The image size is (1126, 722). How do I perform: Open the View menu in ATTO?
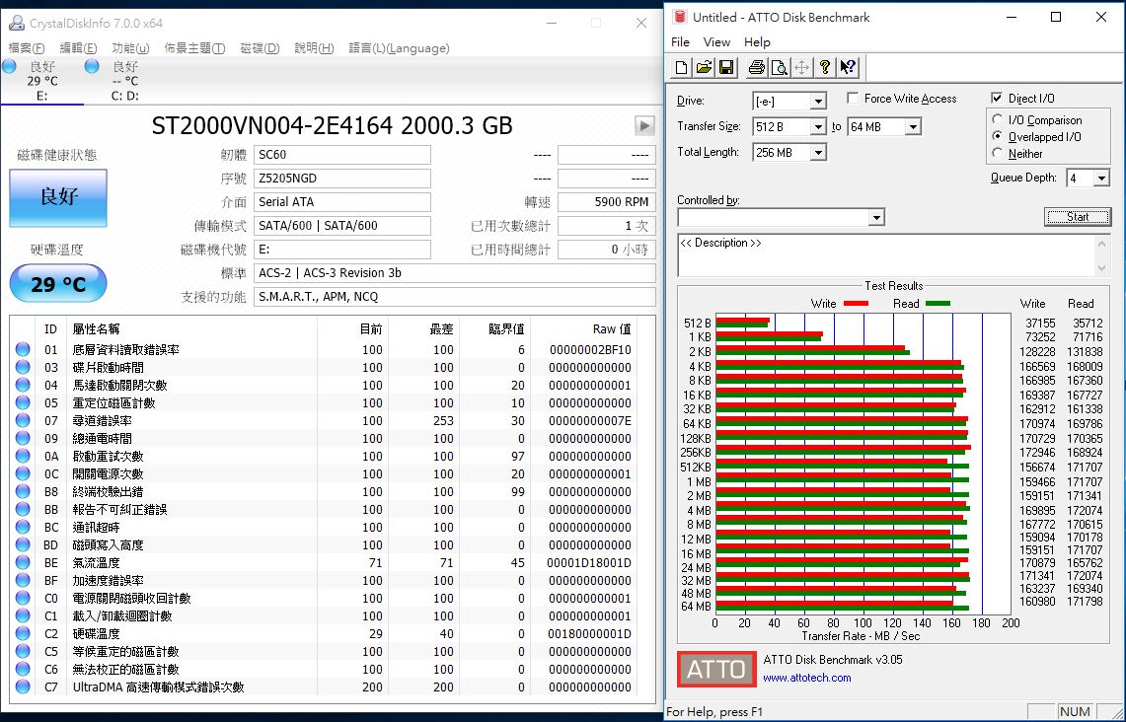716,42
